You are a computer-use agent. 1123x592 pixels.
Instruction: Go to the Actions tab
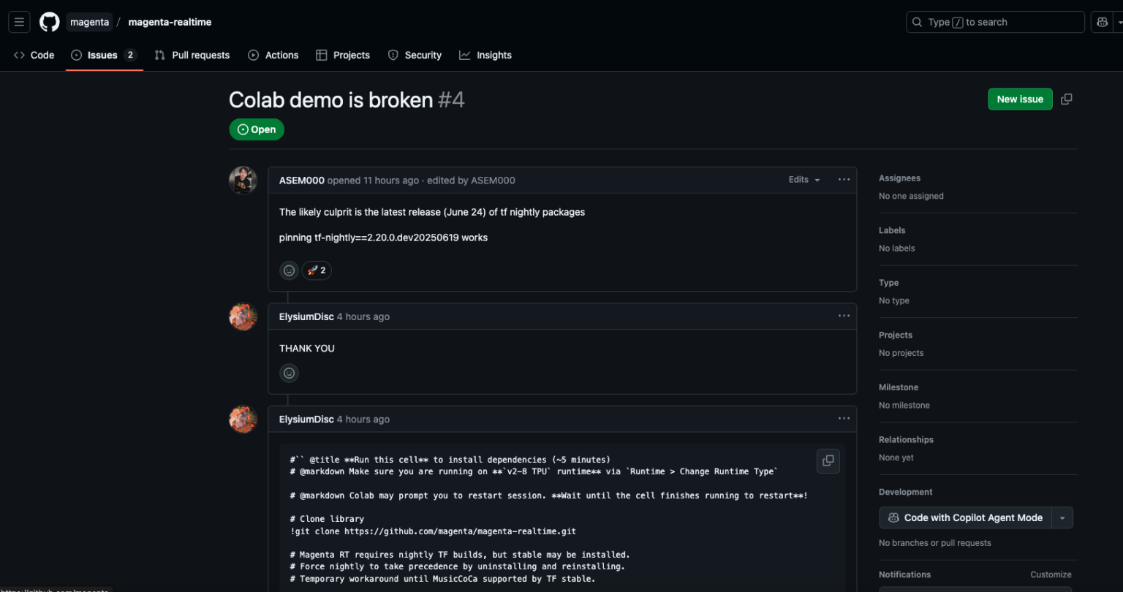(273, 55)
